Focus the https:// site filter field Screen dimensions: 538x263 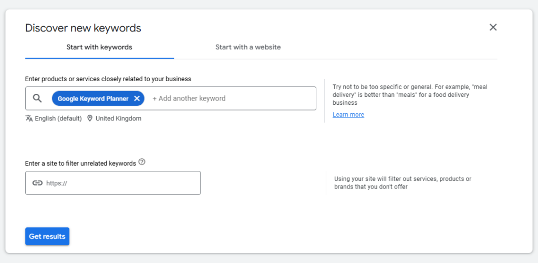[x=113, y=183]
